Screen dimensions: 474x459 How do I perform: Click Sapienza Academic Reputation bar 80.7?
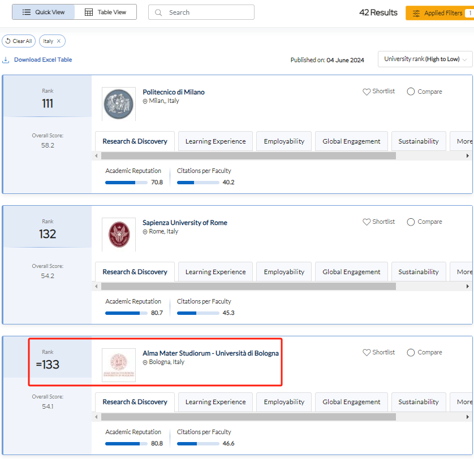tap(126, 313)
